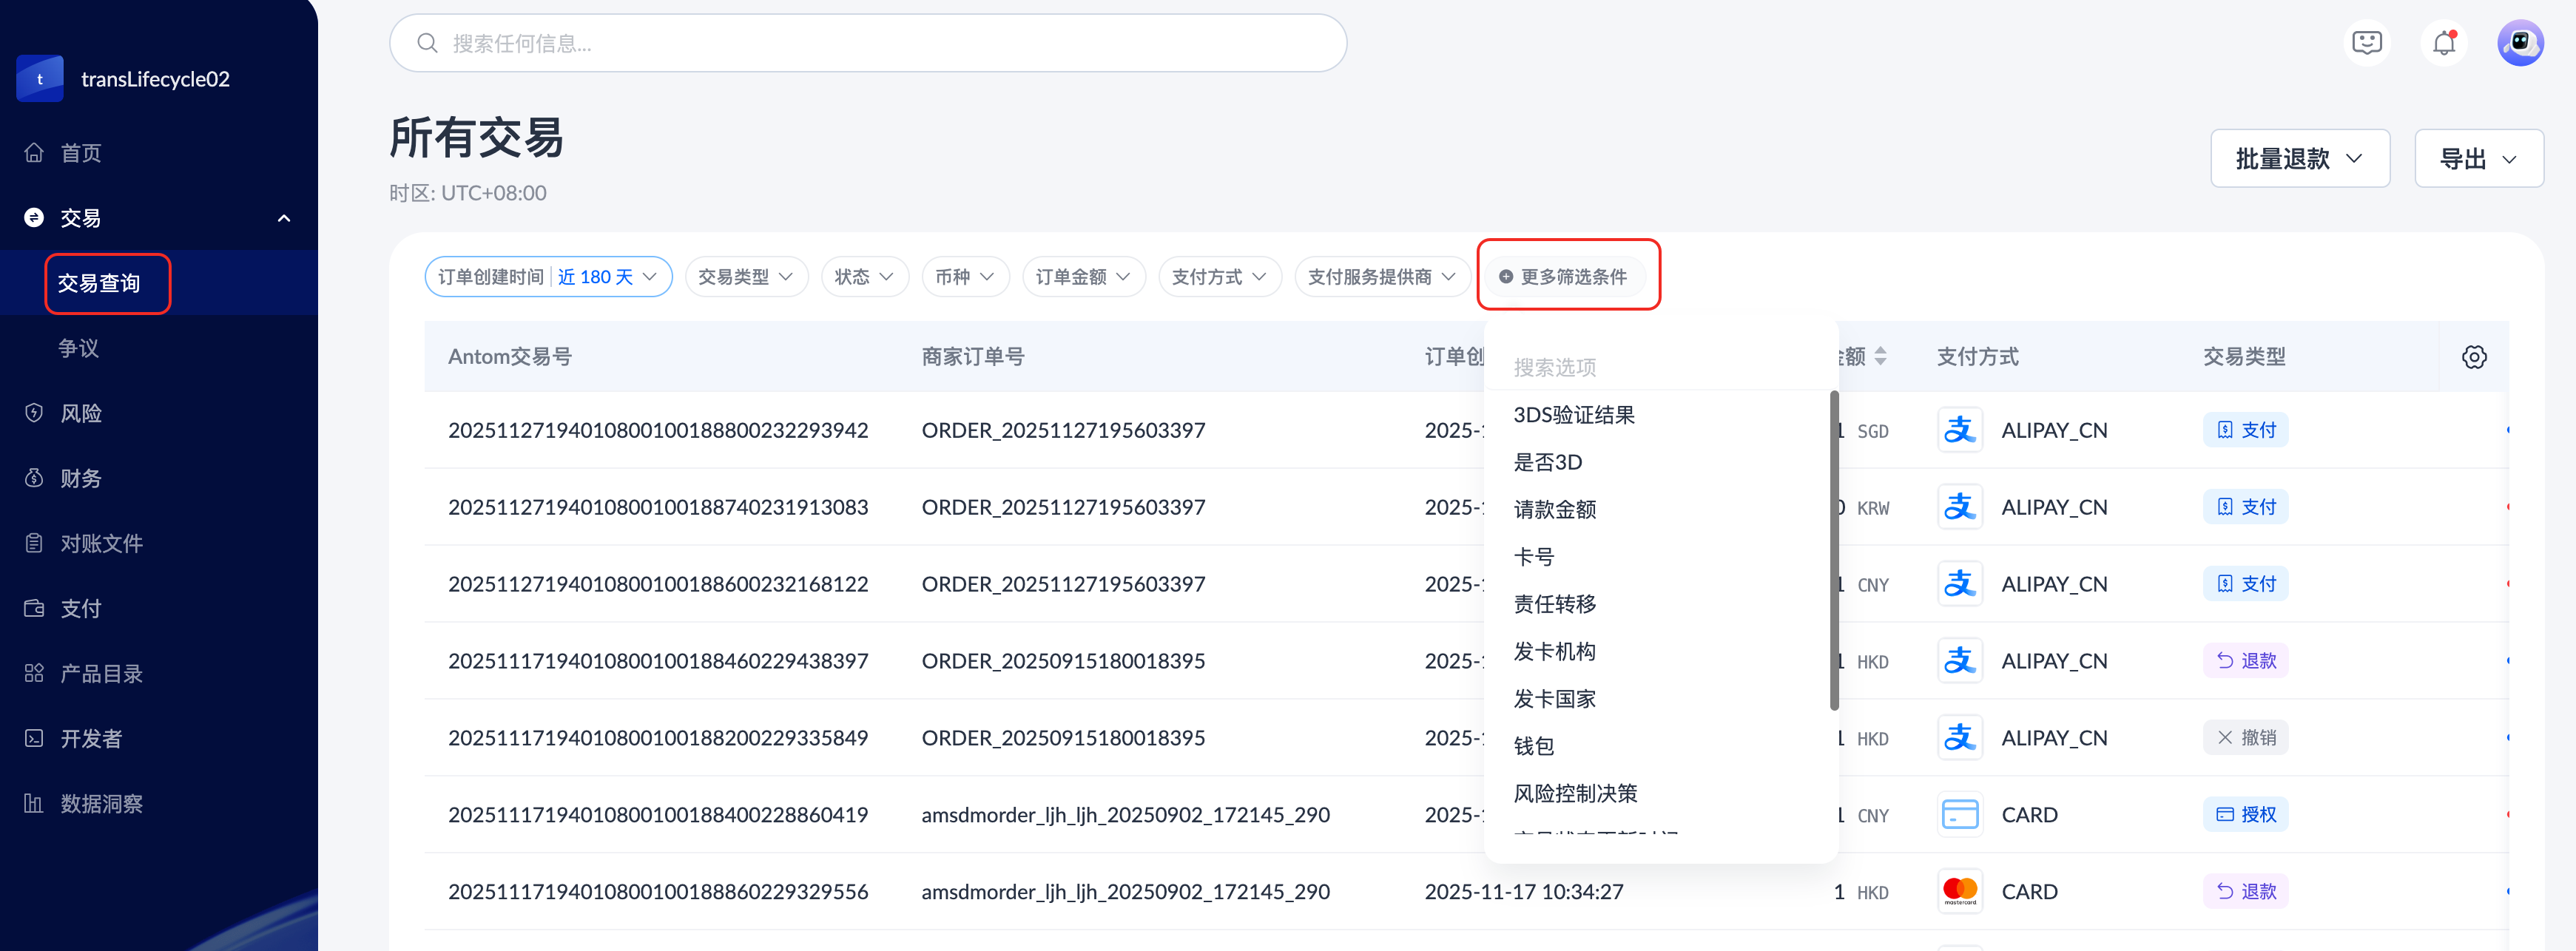Collapse the 交易 sidebar section
The height and width of the screenshot is (951, 2576).
[x=284, y=218]
